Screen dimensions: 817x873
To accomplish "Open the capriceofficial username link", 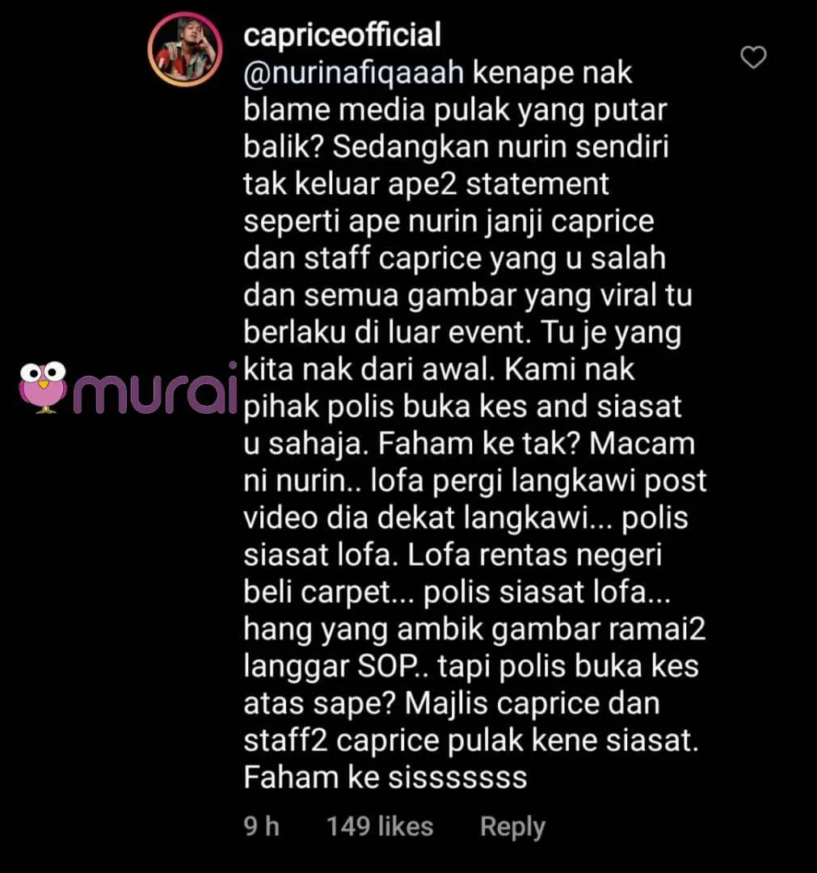I will tap(343, 35).
